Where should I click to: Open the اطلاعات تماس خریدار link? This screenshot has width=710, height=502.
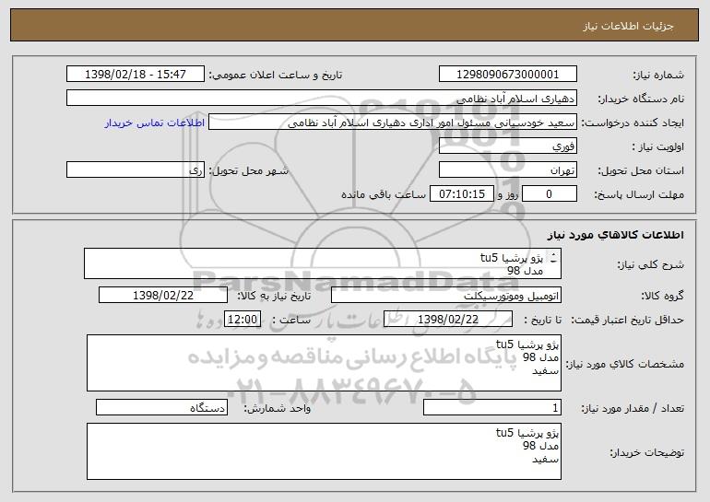pyautogui.click(x=155, y=123)
